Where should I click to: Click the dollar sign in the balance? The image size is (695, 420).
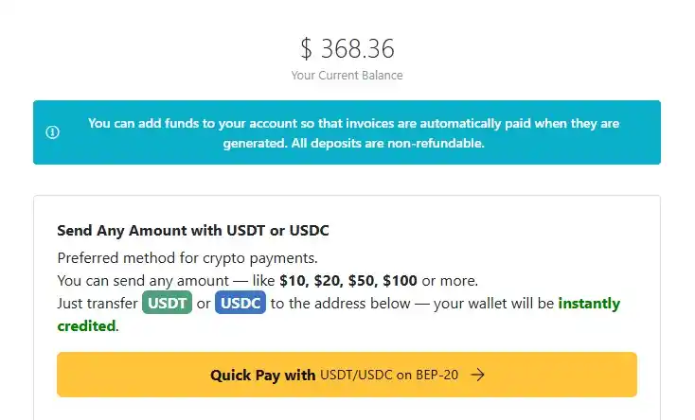(x=306, y=48)
